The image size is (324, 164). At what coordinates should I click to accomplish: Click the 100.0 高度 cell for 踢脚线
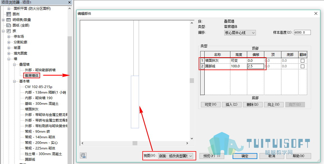pyautogui.click(x=239, y=66)
